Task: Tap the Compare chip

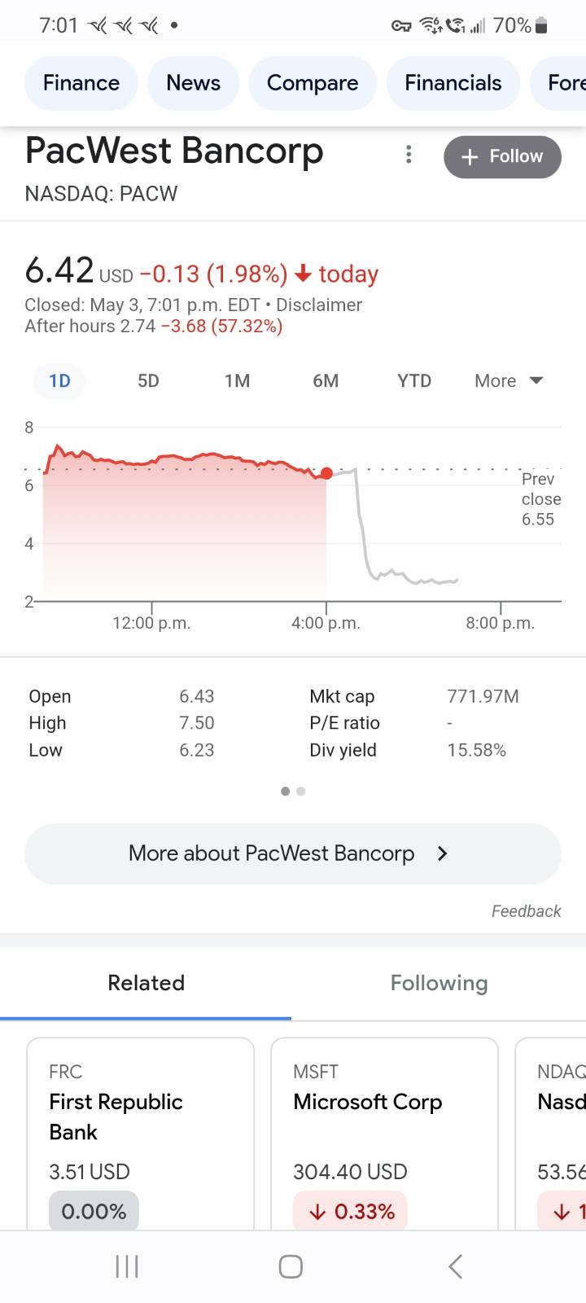Action: point(313,83)
